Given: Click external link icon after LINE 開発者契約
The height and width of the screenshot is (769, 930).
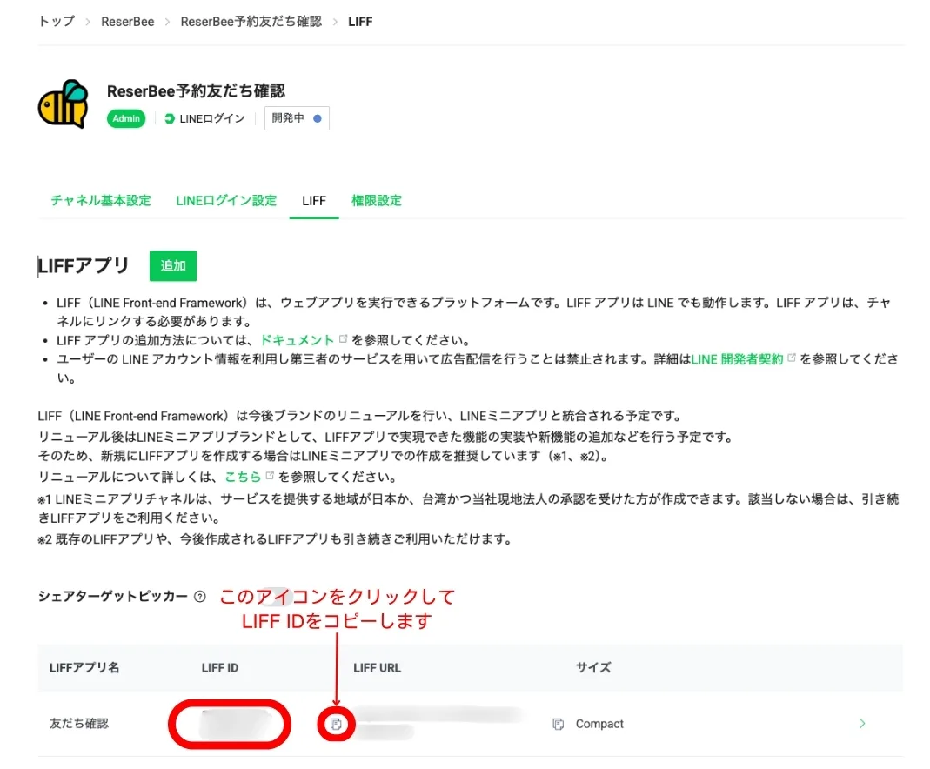Looking at the screenshot, I should click(x=792, y=358).
